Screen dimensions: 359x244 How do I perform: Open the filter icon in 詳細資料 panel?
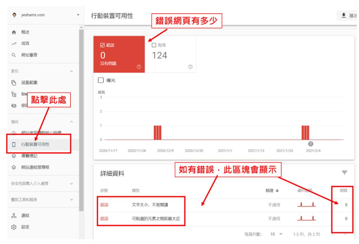[x=344, y=172]
